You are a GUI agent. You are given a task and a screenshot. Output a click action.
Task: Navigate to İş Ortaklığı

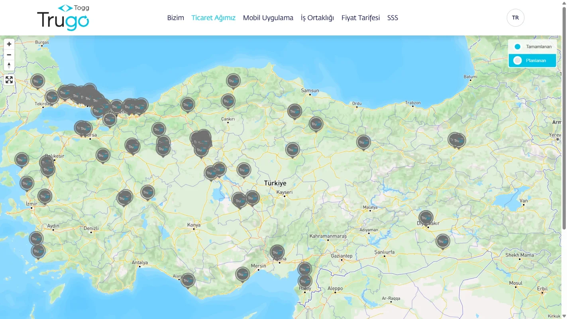[318, 18]
